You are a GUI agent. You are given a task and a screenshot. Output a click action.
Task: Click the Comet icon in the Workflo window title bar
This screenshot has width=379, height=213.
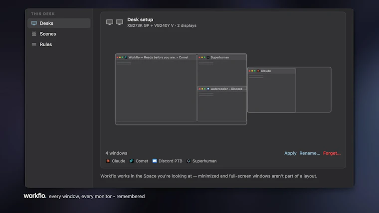[x=126, y=57]
